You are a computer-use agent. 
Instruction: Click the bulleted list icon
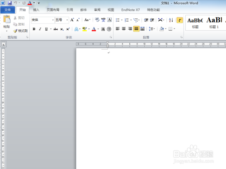118,20
